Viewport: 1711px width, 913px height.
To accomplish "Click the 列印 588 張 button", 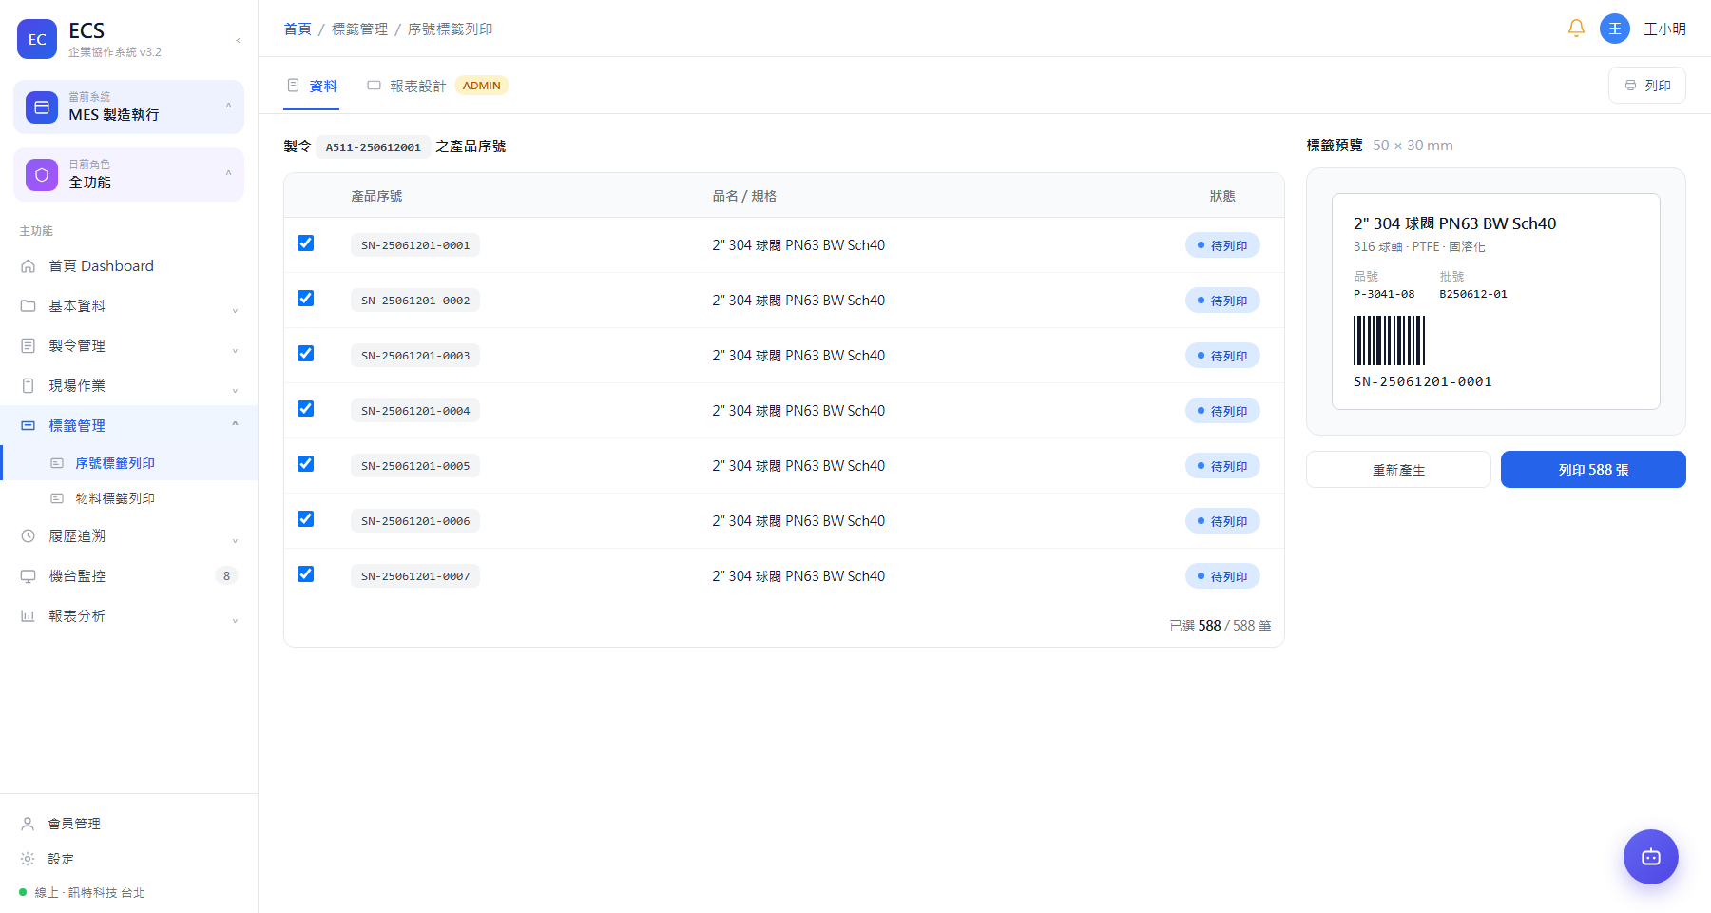I will (1593, 470).
